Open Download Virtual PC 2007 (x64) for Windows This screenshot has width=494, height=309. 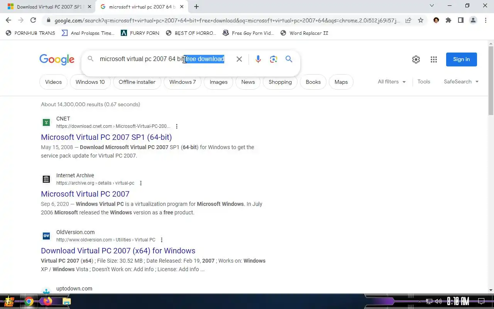click(118, 251)
